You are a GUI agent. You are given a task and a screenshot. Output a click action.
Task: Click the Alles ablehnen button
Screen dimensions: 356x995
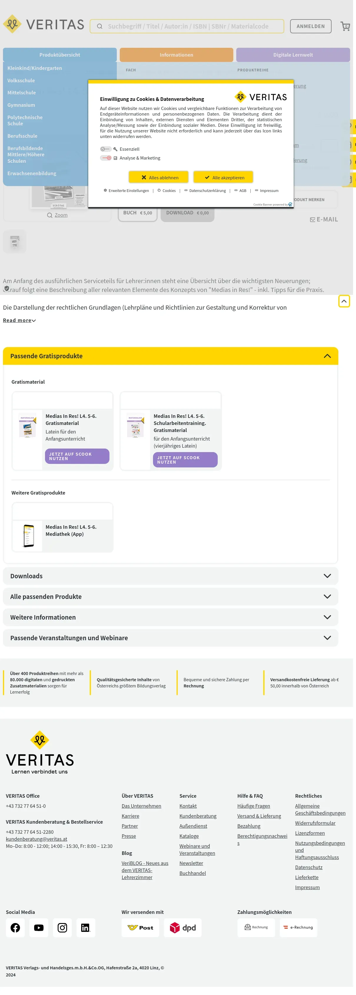[x=159, y=178]
